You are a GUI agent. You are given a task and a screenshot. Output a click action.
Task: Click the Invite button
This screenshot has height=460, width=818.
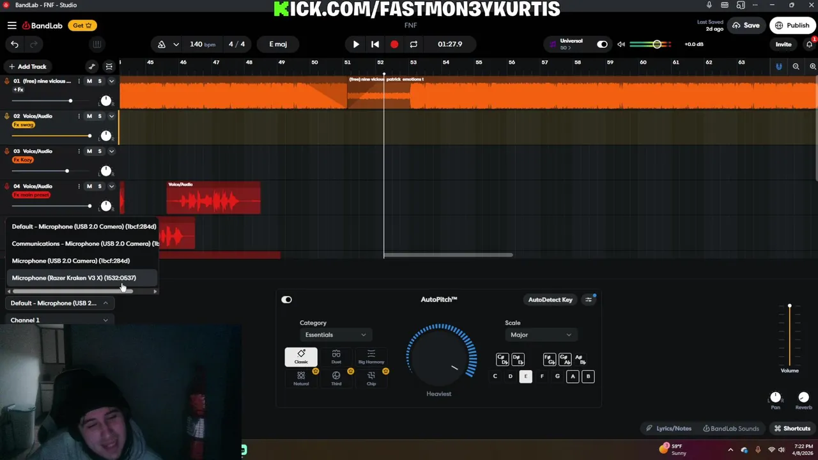[x=783, y=44]
